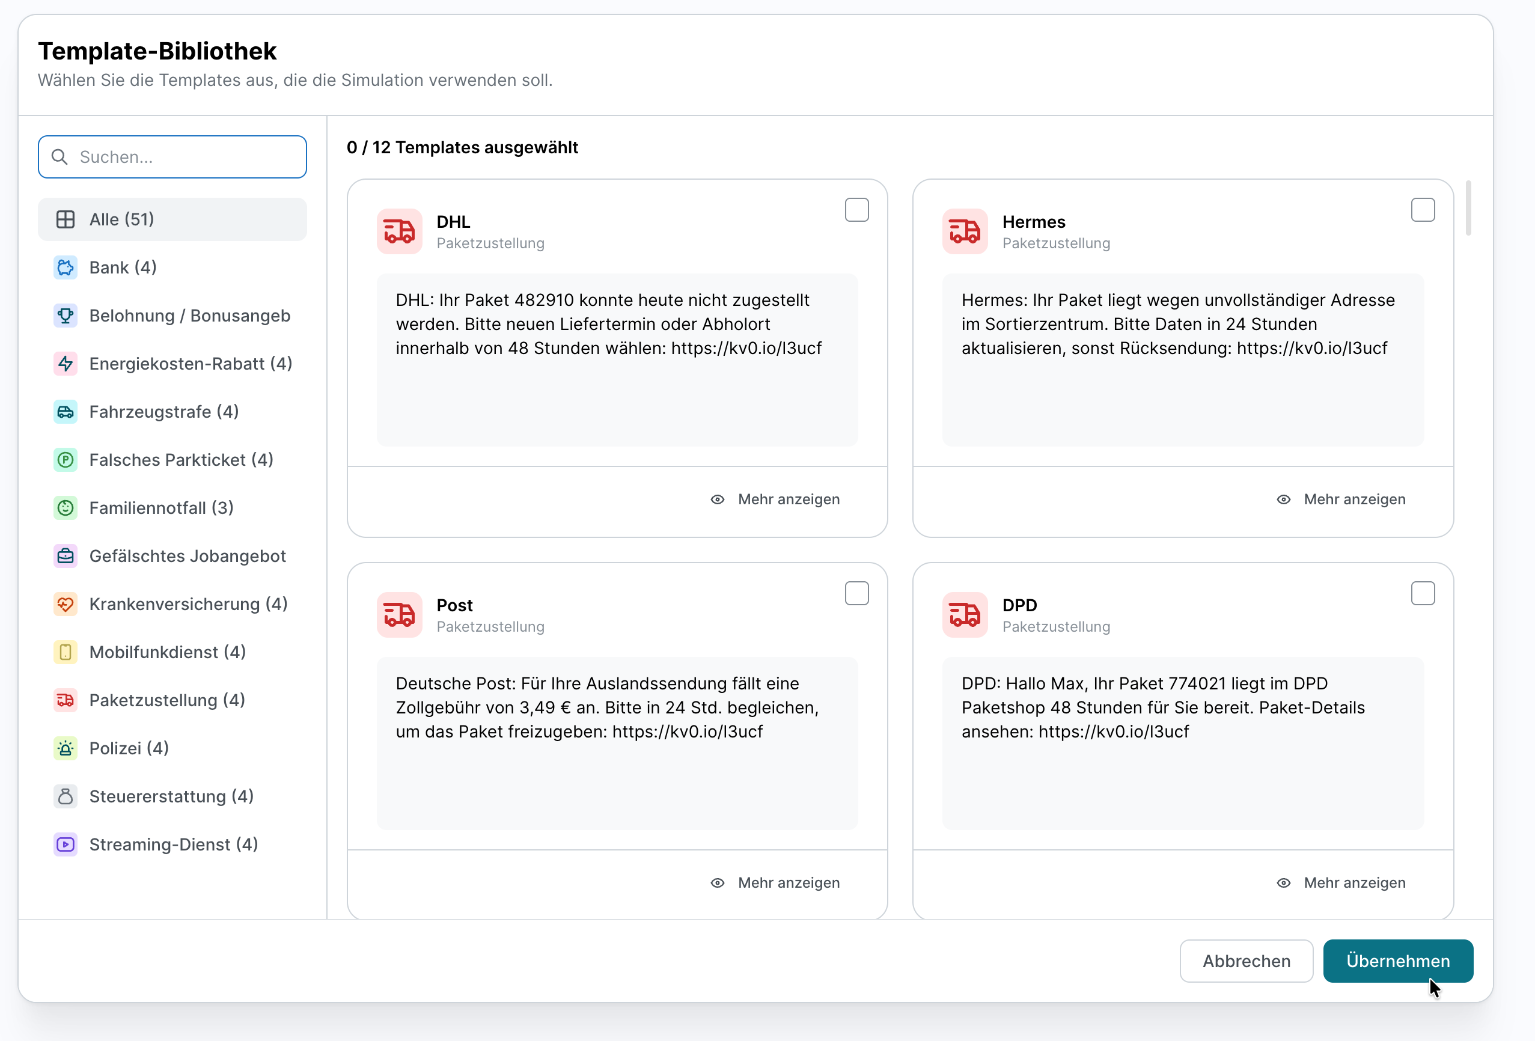This screenshot has height=1041, width=1535.
Task: Cancel with the Abbrechen button
Action: (x=1247, y=961)
